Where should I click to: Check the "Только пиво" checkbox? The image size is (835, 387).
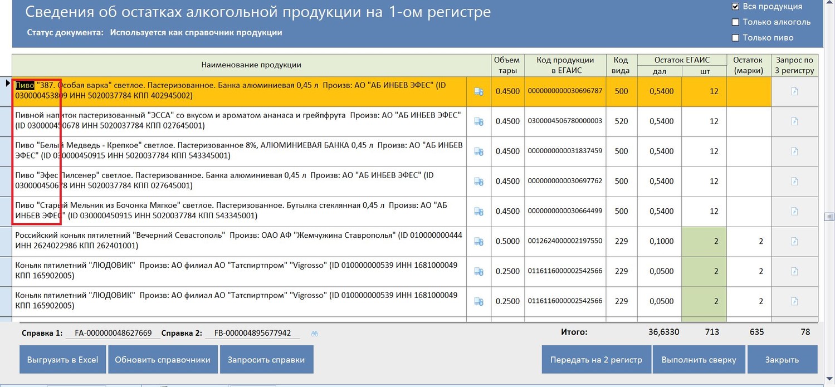tap(735, 38)
